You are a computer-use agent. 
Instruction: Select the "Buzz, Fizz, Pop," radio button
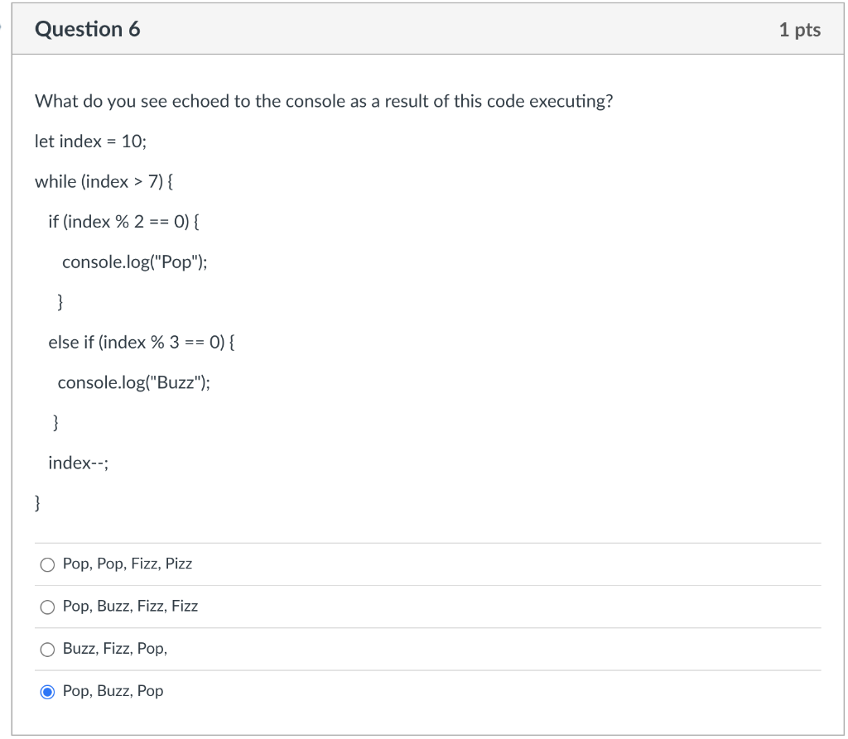click(48, 649)
